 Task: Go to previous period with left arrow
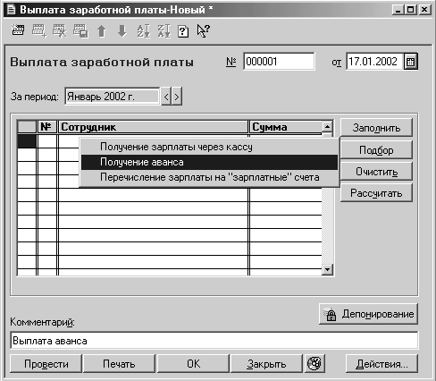tap(166, 97)
